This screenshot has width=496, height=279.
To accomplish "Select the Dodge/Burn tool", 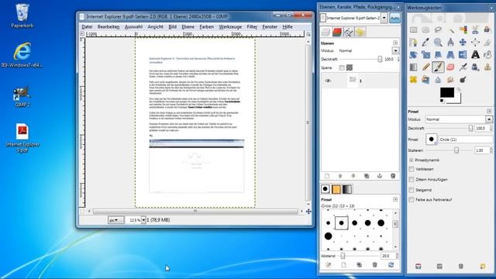I will [x=463, y=79].
